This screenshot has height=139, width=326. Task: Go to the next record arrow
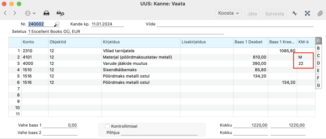[x=15, y=13]
